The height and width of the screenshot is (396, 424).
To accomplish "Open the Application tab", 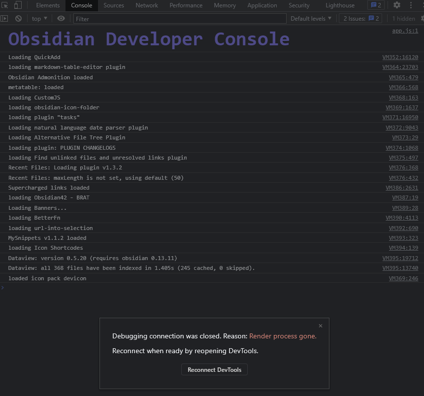I will [x=262, y=5].
